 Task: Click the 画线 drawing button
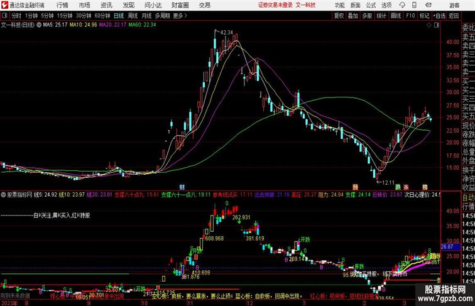[x=396, y=16]
